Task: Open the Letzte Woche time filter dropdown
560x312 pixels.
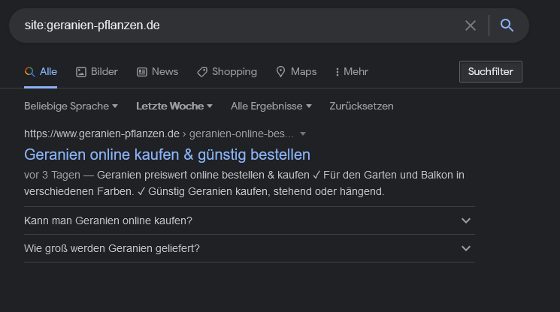Action: pyautogui.click(x=174, y=106)
